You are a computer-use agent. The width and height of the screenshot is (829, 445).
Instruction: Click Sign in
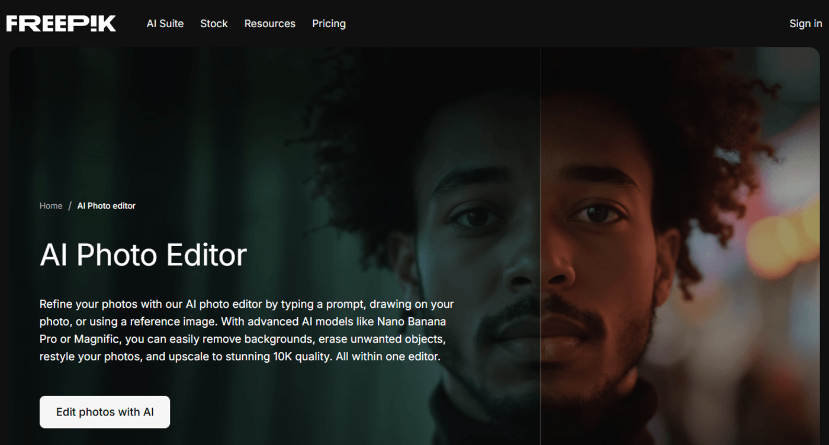pyautogui.click(x=805, y=24)
